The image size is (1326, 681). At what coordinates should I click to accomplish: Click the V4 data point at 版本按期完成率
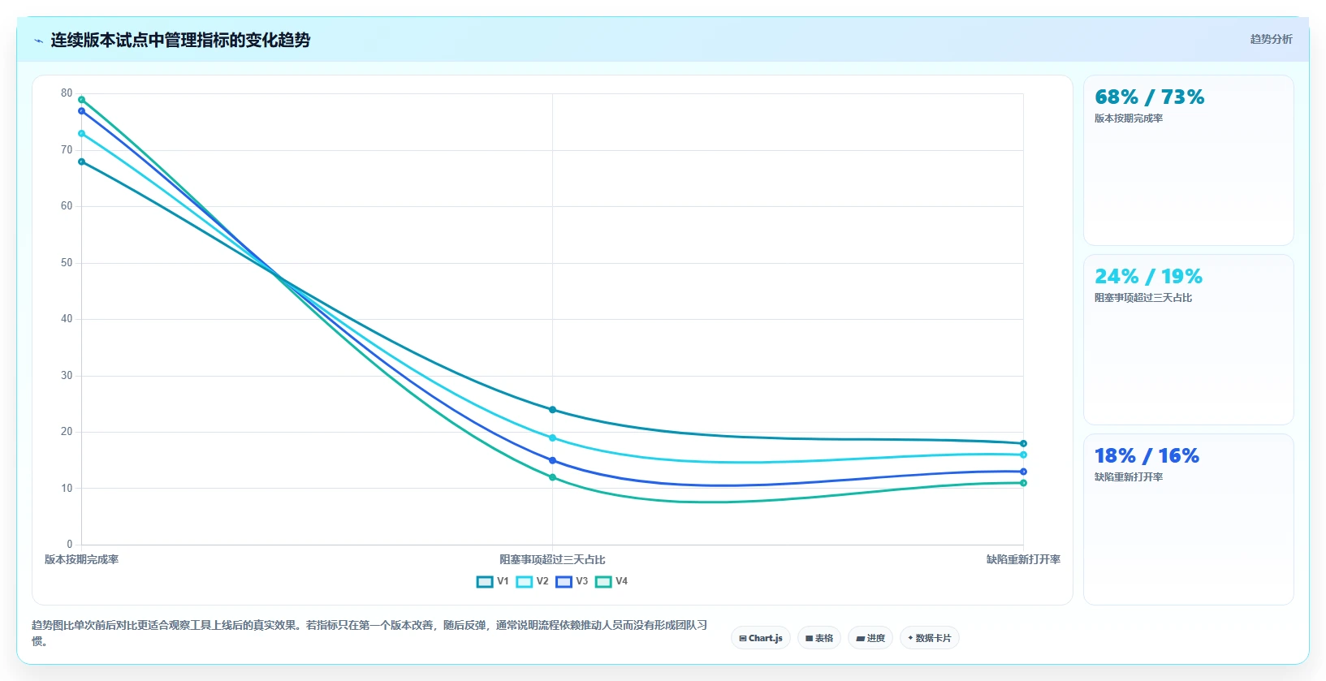[81, 100]
